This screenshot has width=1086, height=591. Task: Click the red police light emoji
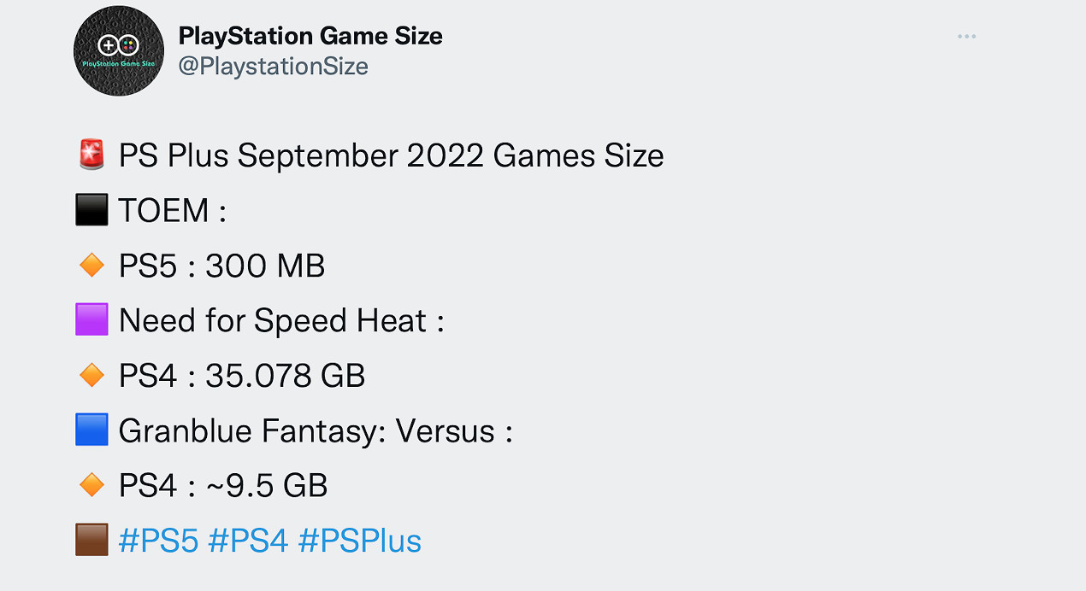coord(91,155)
